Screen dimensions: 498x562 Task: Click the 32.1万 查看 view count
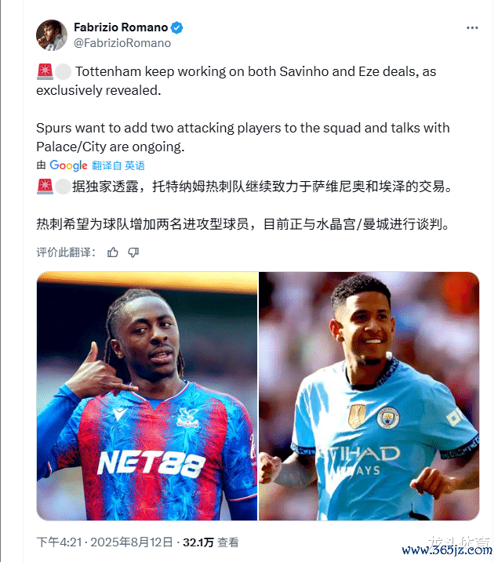pos(211,542)
